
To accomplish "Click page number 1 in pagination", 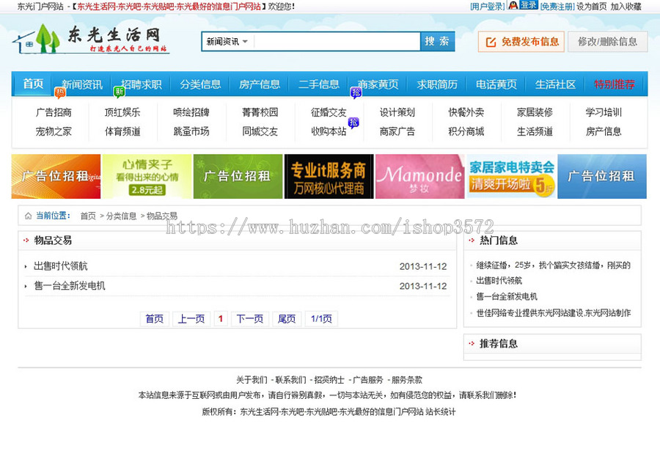I will 221,318.
